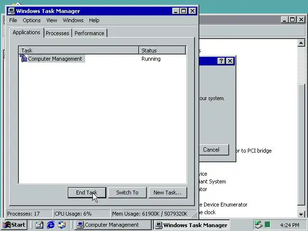Close the background dialog with X
The height and width of the screenshot is (231, 308).
(230, 61)
